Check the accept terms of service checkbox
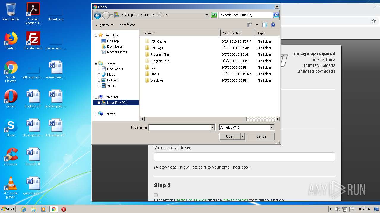This screenshot has height=213, width=380. click(x=156, y=195)
